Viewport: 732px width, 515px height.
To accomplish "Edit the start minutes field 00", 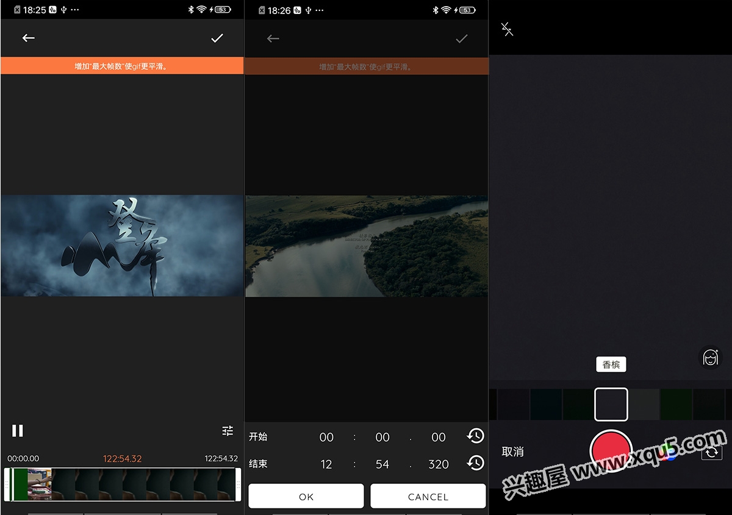I will click(326, 437).
